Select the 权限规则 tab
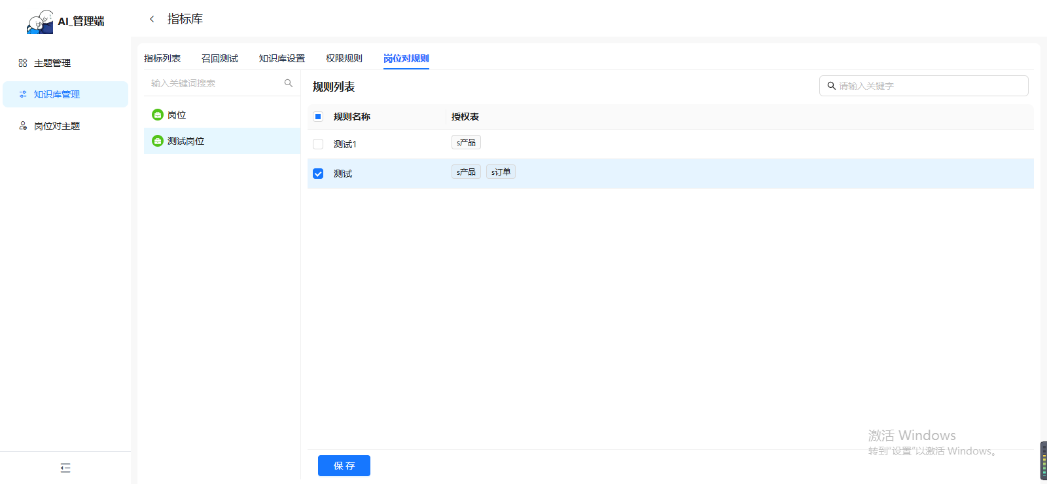Viewport: 1047px width, 484px height. pyautogui.click(x=344, y=58)
